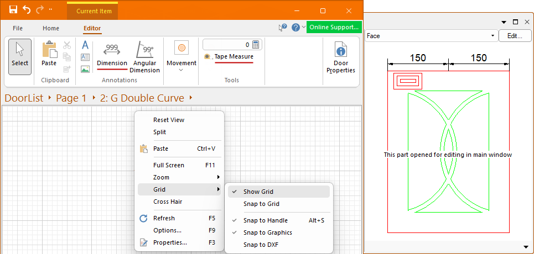The height and width of the screenshot is (254, 534).
Task: Select the Dimension annotation tool
Action: click(112, 55)
